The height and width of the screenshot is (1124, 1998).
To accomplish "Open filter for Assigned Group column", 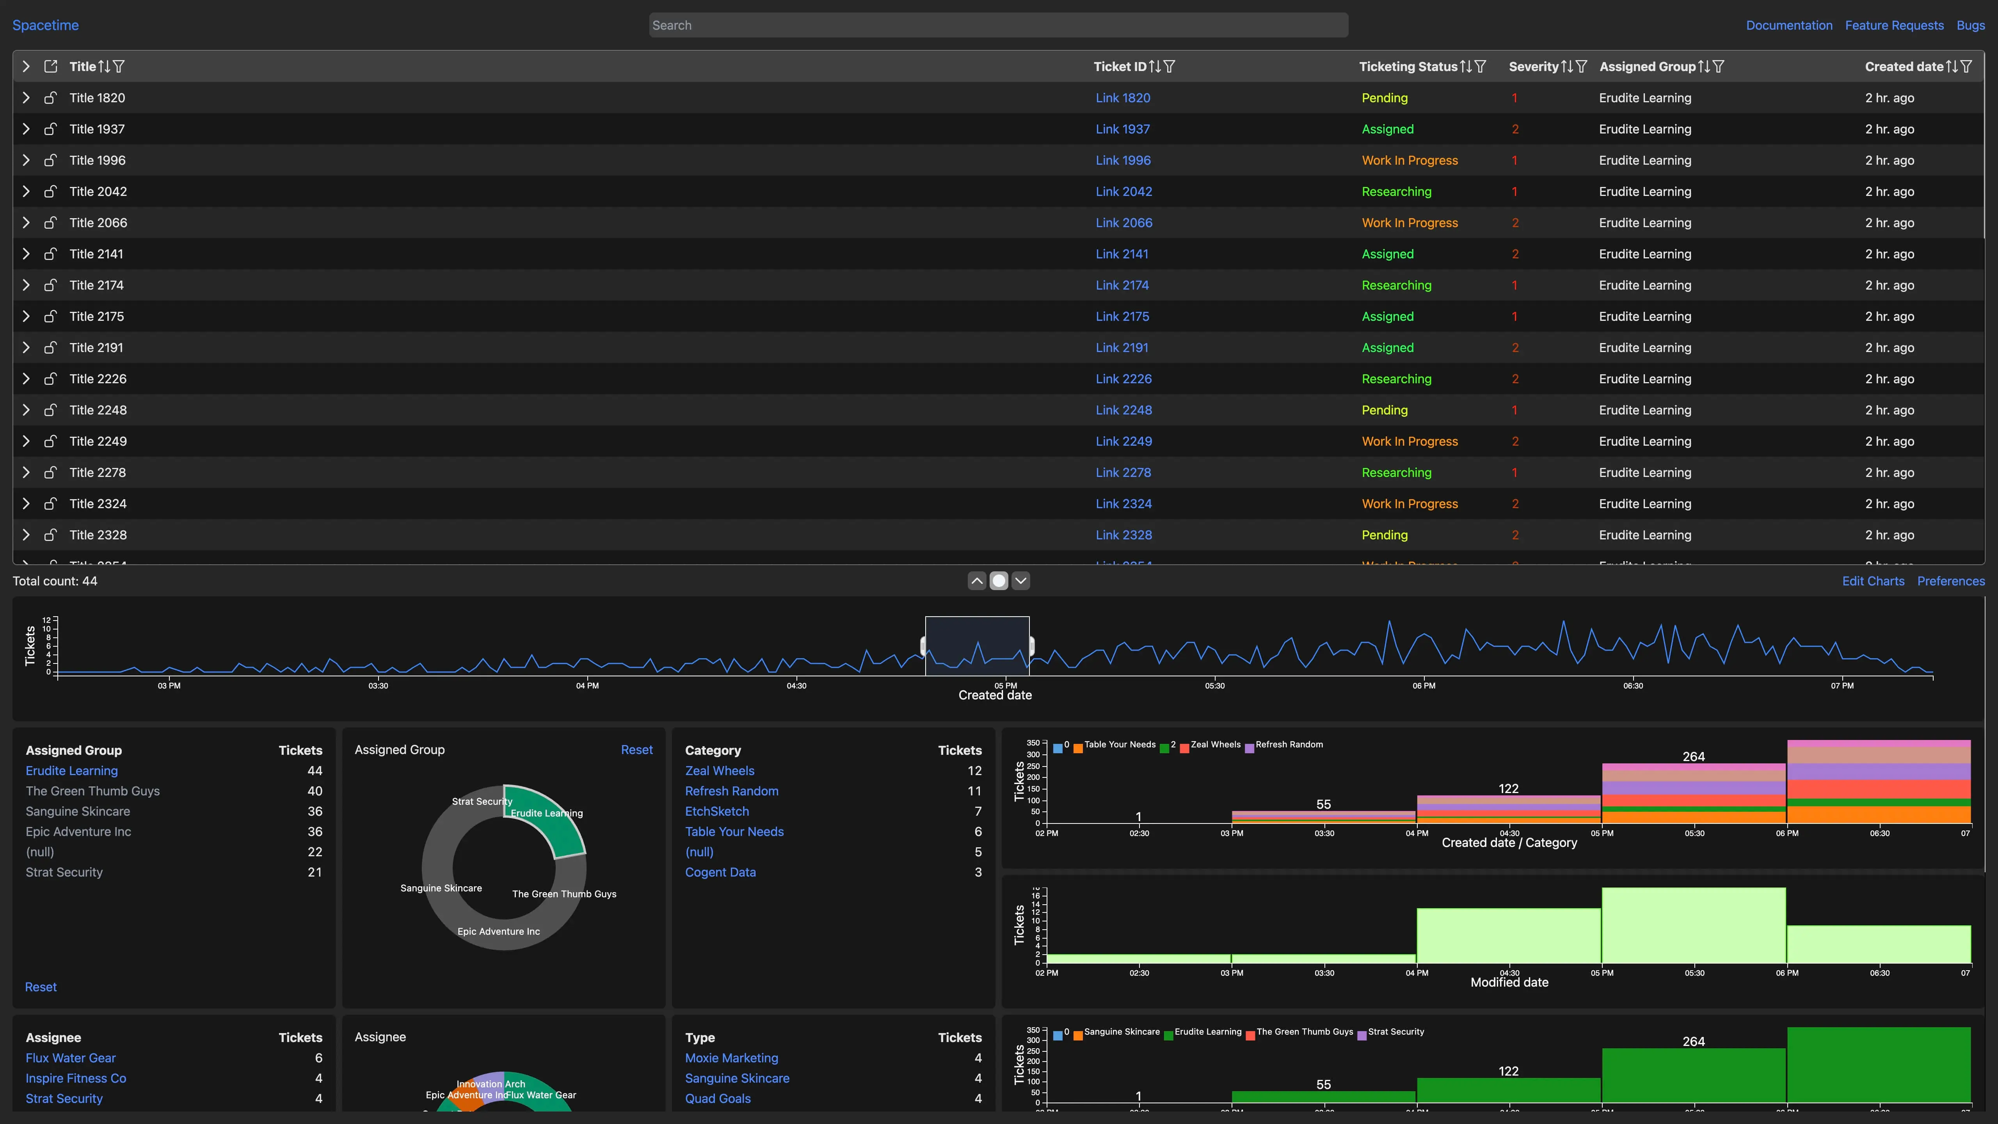I will (1719, 67).
